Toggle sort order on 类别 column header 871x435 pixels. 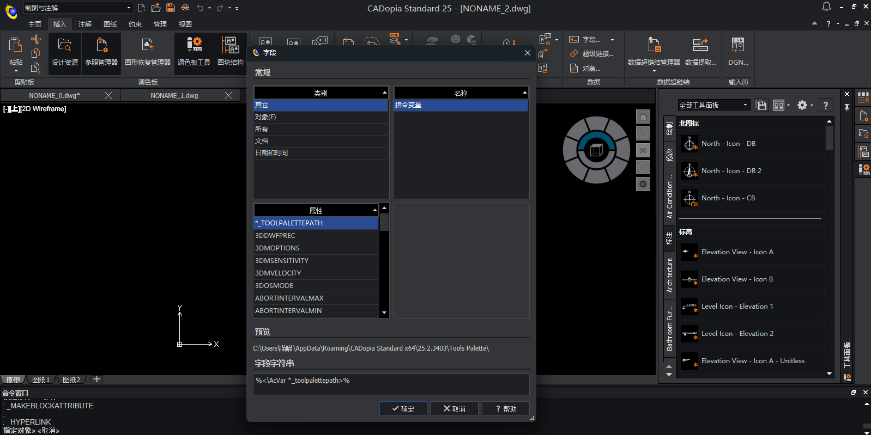coord(320,93)
